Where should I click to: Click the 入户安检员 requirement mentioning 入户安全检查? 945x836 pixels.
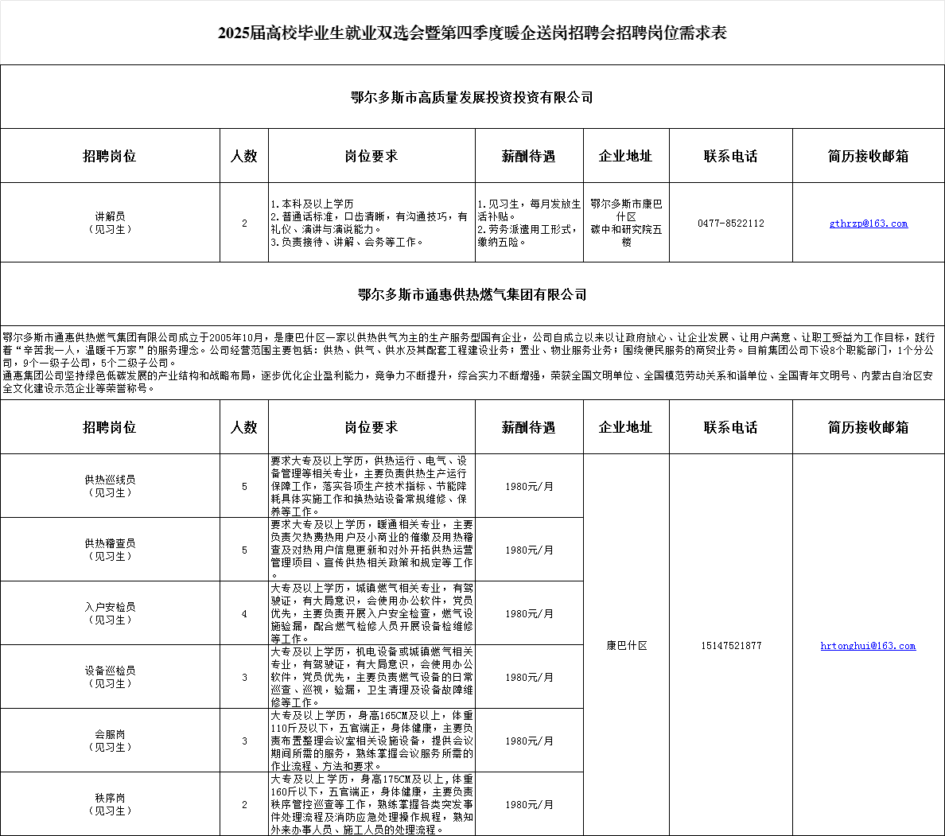pyautogui.click(x=371, y=613)
